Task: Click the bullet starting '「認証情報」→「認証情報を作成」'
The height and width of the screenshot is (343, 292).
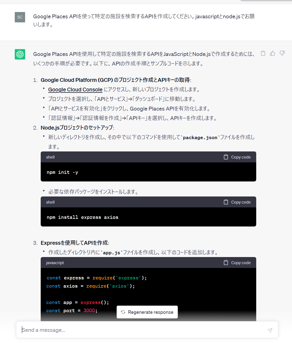Action: click(132, 118)
